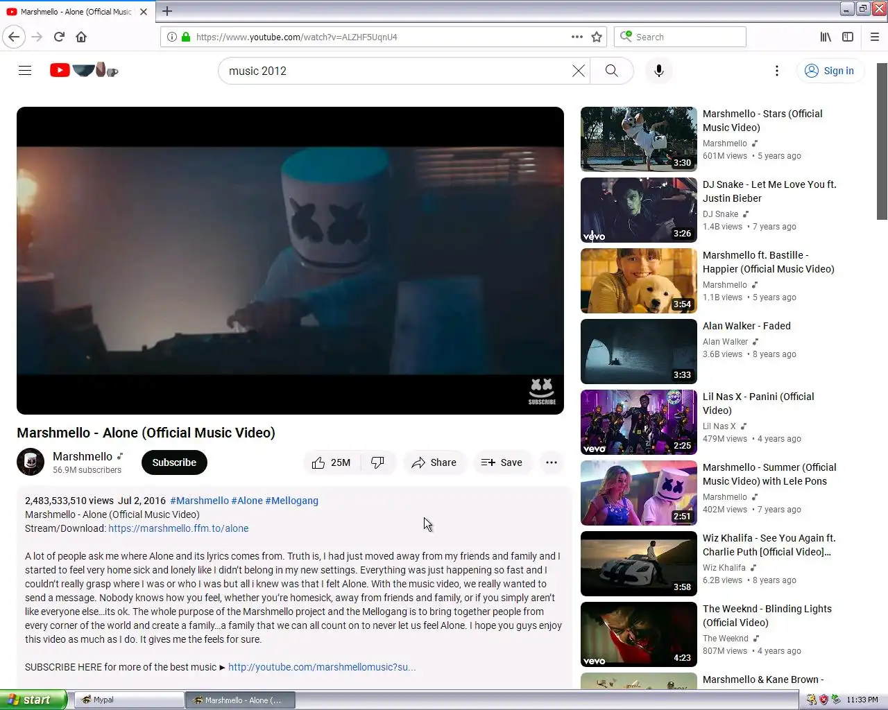Open DJ Snake - Let Me Love You thumbnail

639,210
